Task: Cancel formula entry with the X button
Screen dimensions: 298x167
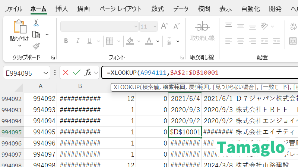Action: [66, 72]
